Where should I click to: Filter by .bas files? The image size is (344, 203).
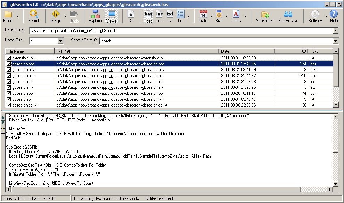[149, 16]
